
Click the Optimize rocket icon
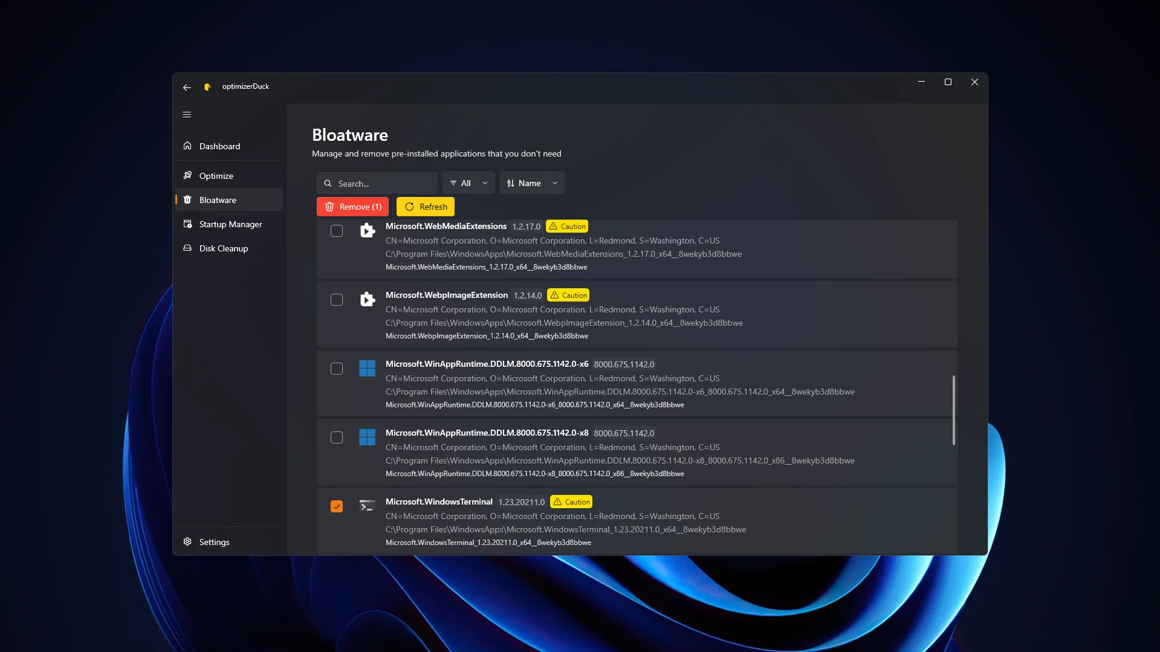coord(187,176)
